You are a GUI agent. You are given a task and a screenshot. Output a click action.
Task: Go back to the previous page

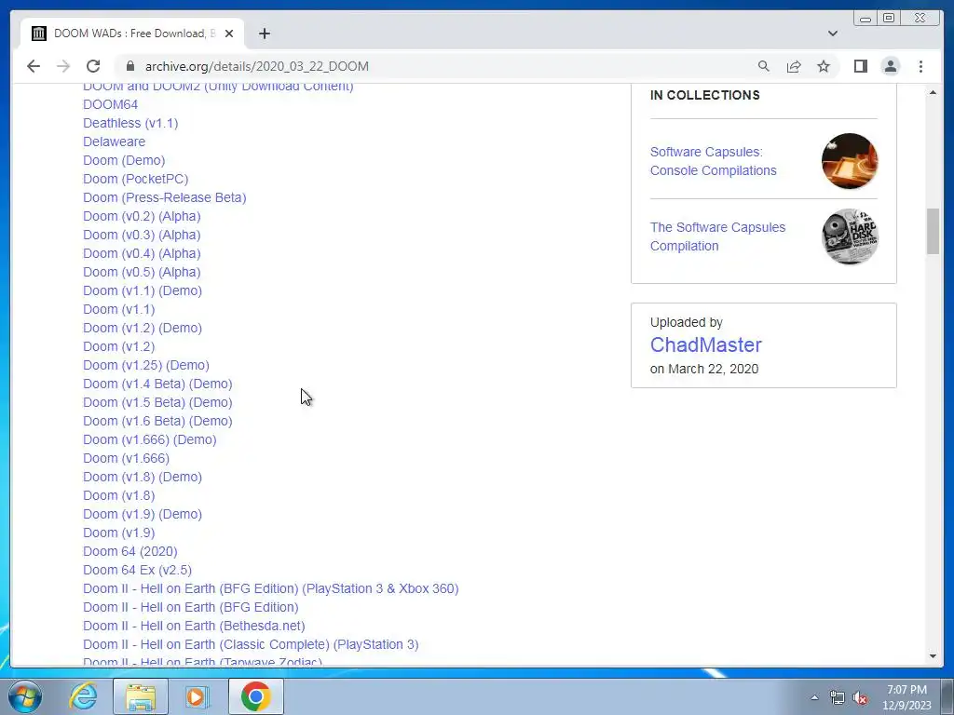(x=34, y=66)
